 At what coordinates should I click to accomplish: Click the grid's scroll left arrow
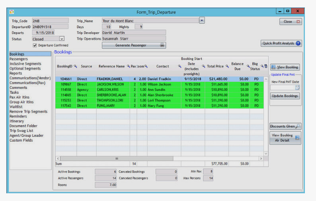click(58, 158)
